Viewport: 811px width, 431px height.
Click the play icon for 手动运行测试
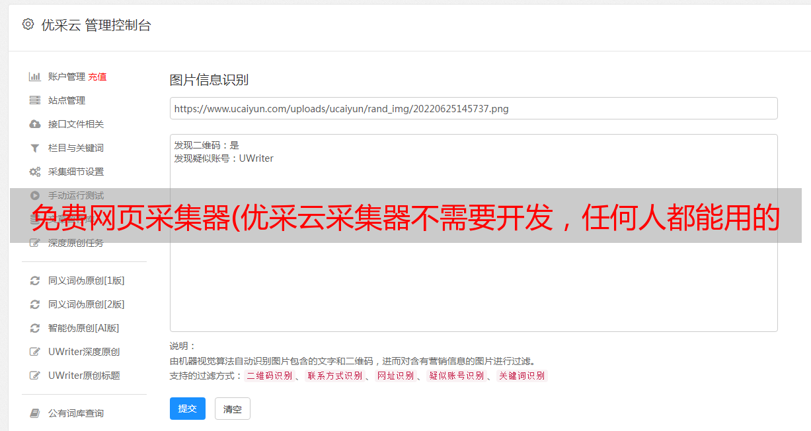pos(35,195)
